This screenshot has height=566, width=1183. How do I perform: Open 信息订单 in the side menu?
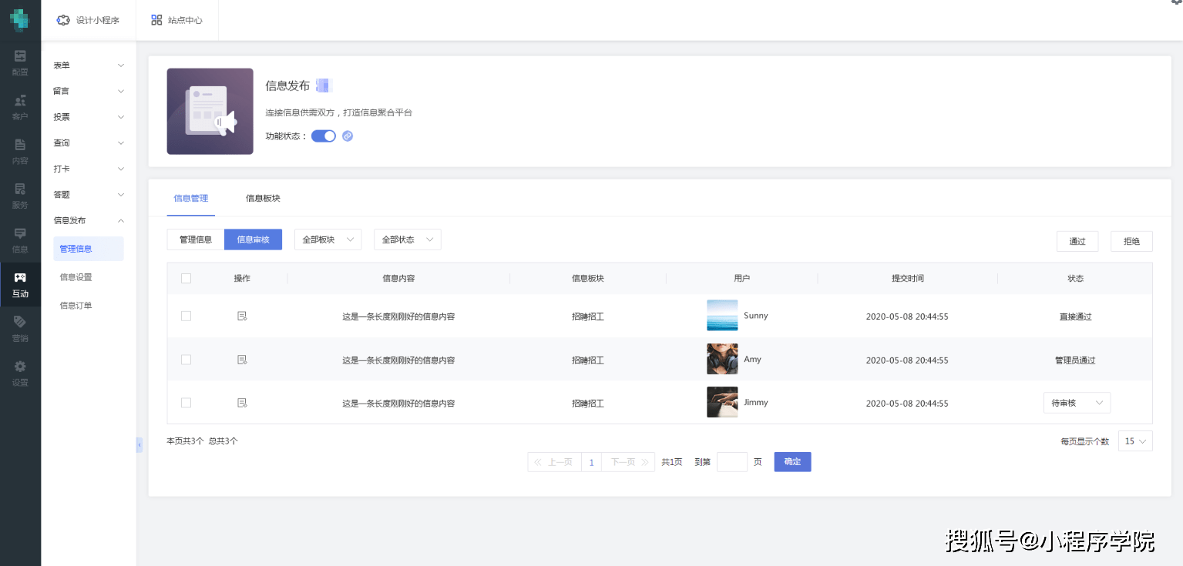coord(76,306)
